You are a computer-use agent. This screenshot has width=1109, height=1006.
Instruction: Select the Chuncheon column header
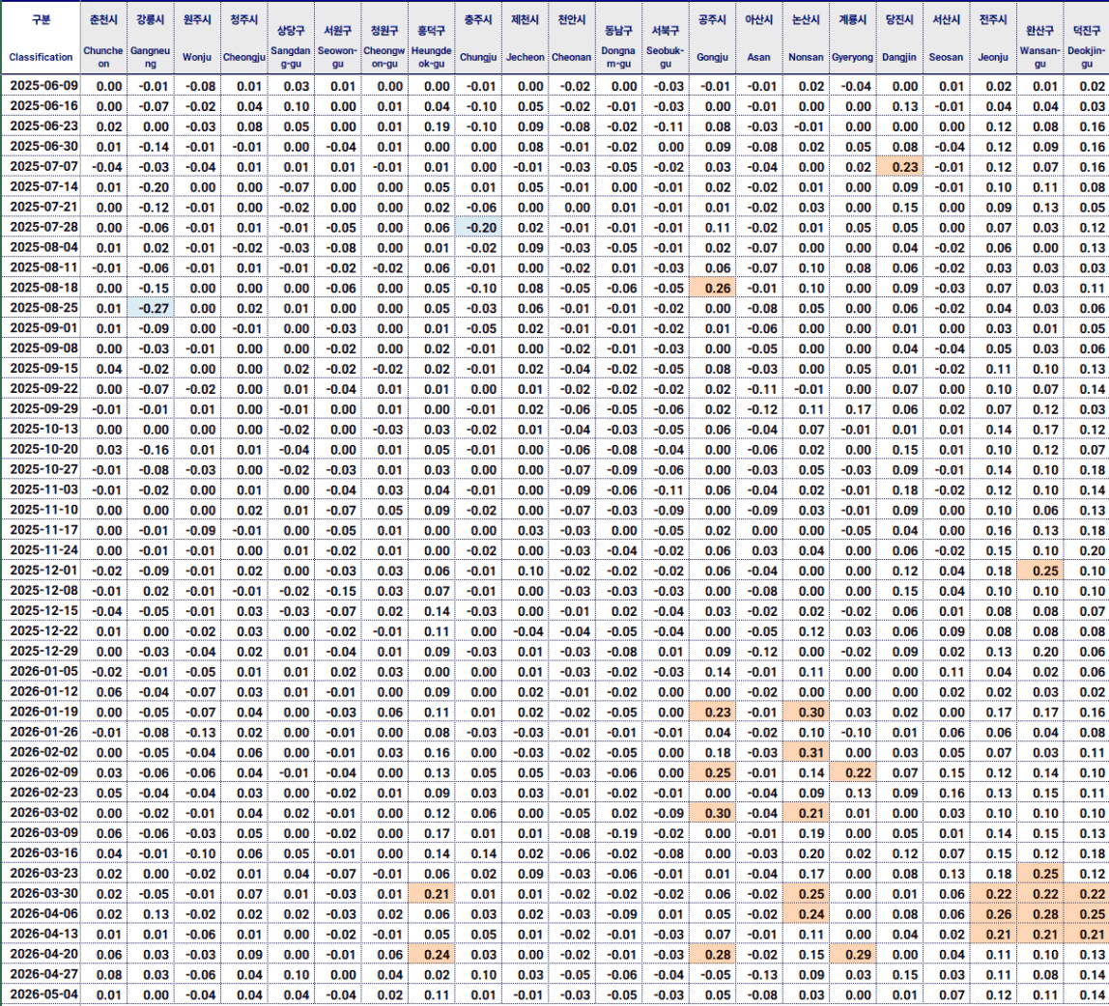point(103,38)
